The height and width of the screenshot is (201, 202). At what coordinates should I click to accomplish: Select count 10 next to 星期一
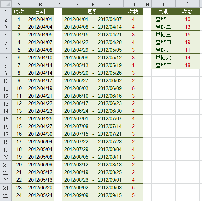pyautogui.click(x=188, y=19)
